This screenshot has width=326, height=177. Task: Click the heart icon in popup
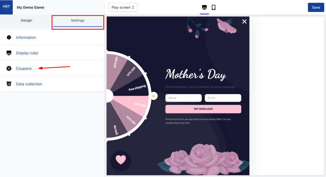[121, 160]
